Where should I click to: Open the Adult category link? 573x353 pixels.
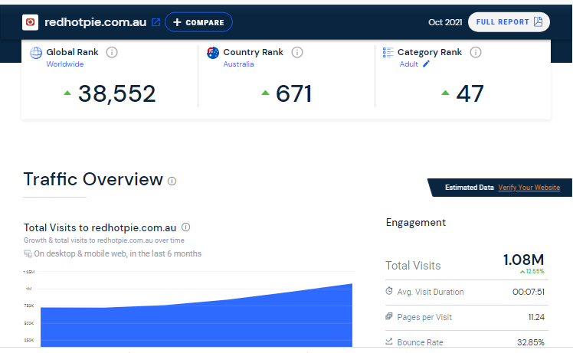coord(409,64)
